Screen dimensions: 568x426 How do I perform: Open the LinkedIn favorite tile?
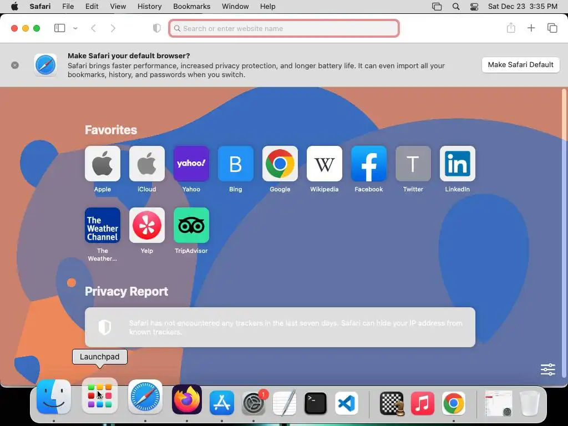458,164
